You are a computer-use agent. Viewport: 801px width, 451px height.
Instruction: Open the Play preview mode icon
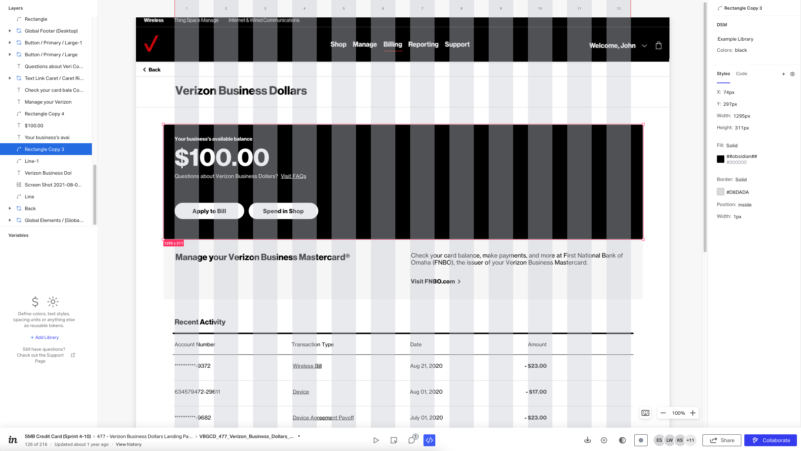[x=376, y=440]
